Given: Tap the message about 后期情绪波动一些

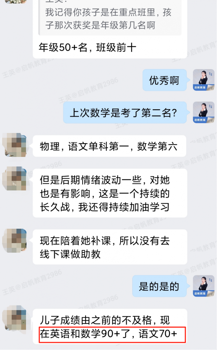Looking at the screenshot, I should (x=110, y=193).
